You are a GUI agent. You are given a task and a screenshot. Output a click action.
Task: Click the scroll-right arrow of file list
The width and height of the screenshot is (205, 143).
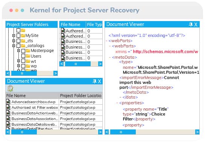(x=100, y=64)
